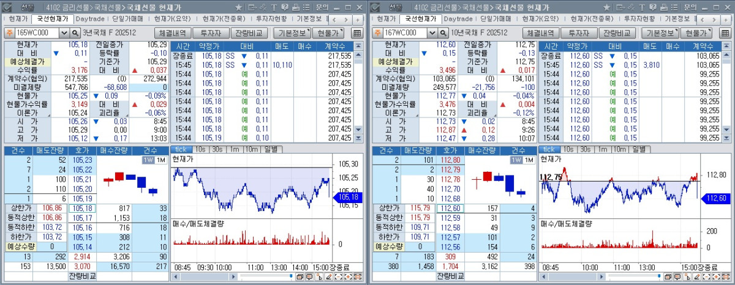Image resolution: width=735 pixels, height=285 pixels.
Task: Click favorites star icon in left window
Action: (x=239, y=7)
